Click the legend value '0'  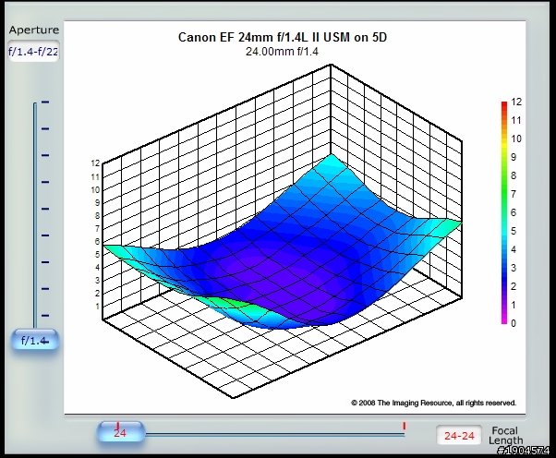point(514,323)
